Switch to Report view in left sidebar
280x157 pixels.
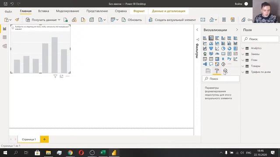coord(5,29)
